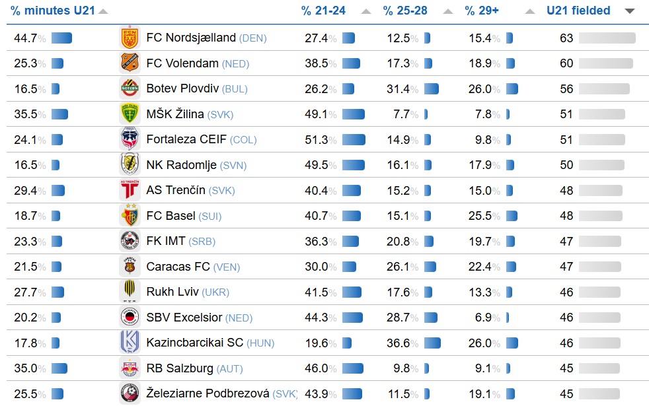Open the NK Radomlje team link
649x406 pixels.
click(181, 165)
